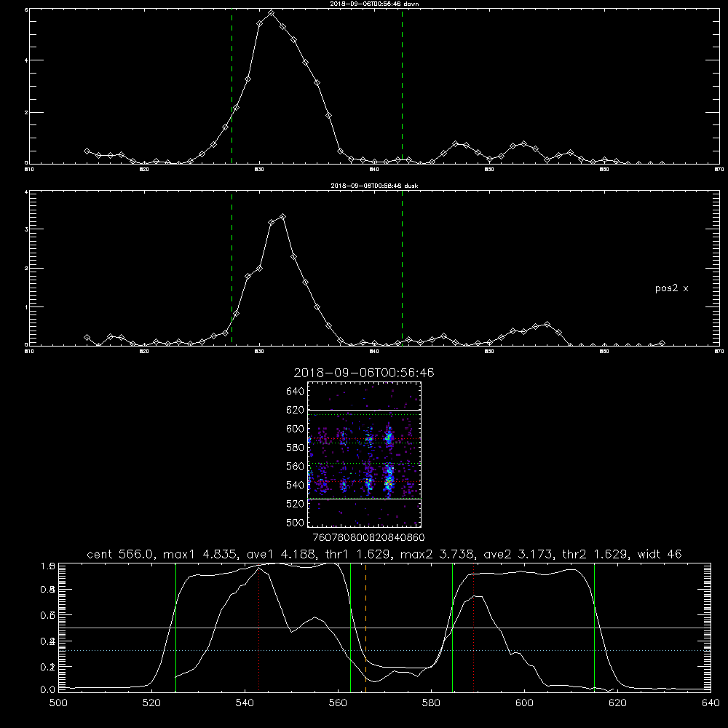Click 'max2 3.738' in the statistics header
This screenshot has width=728, height=728.
438,554
